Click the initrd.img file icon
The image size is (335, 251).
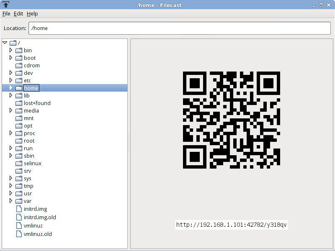(x=19, y=209)
